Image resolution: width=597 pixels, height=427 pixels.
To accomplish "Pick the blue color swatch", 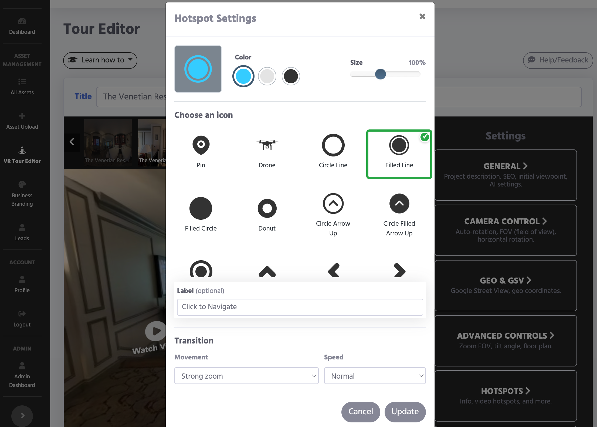I will click(x=243, y=76).
